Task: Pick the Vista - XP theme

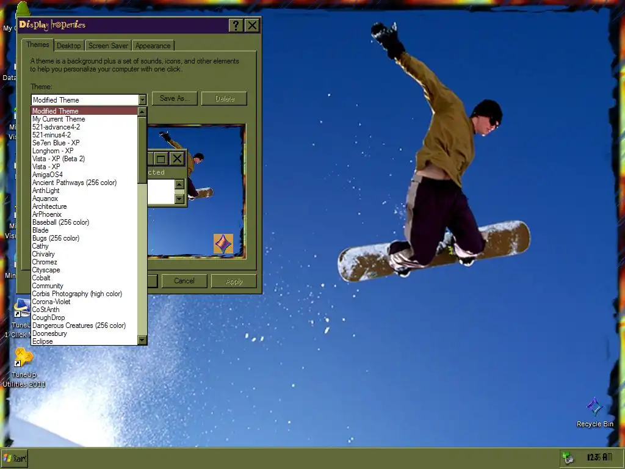Action: [x=84, y=167]
